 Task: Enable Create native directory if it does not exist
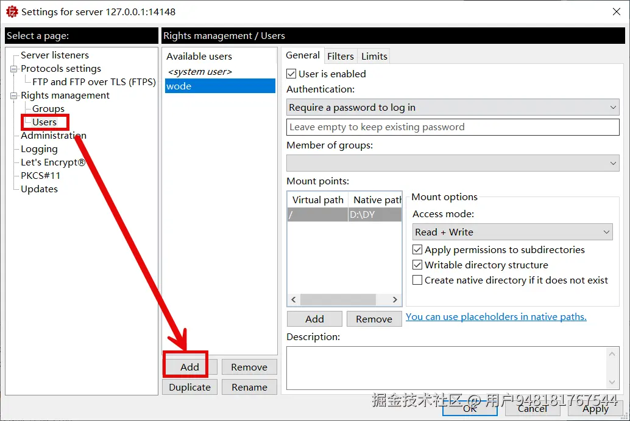coord(417,280)
